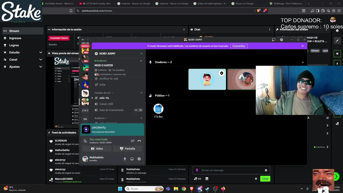This screenshot has height=193, width=343.
Task: Bookmark page icon in address bar
Action: pyautogui.click(x=71, y=11)
